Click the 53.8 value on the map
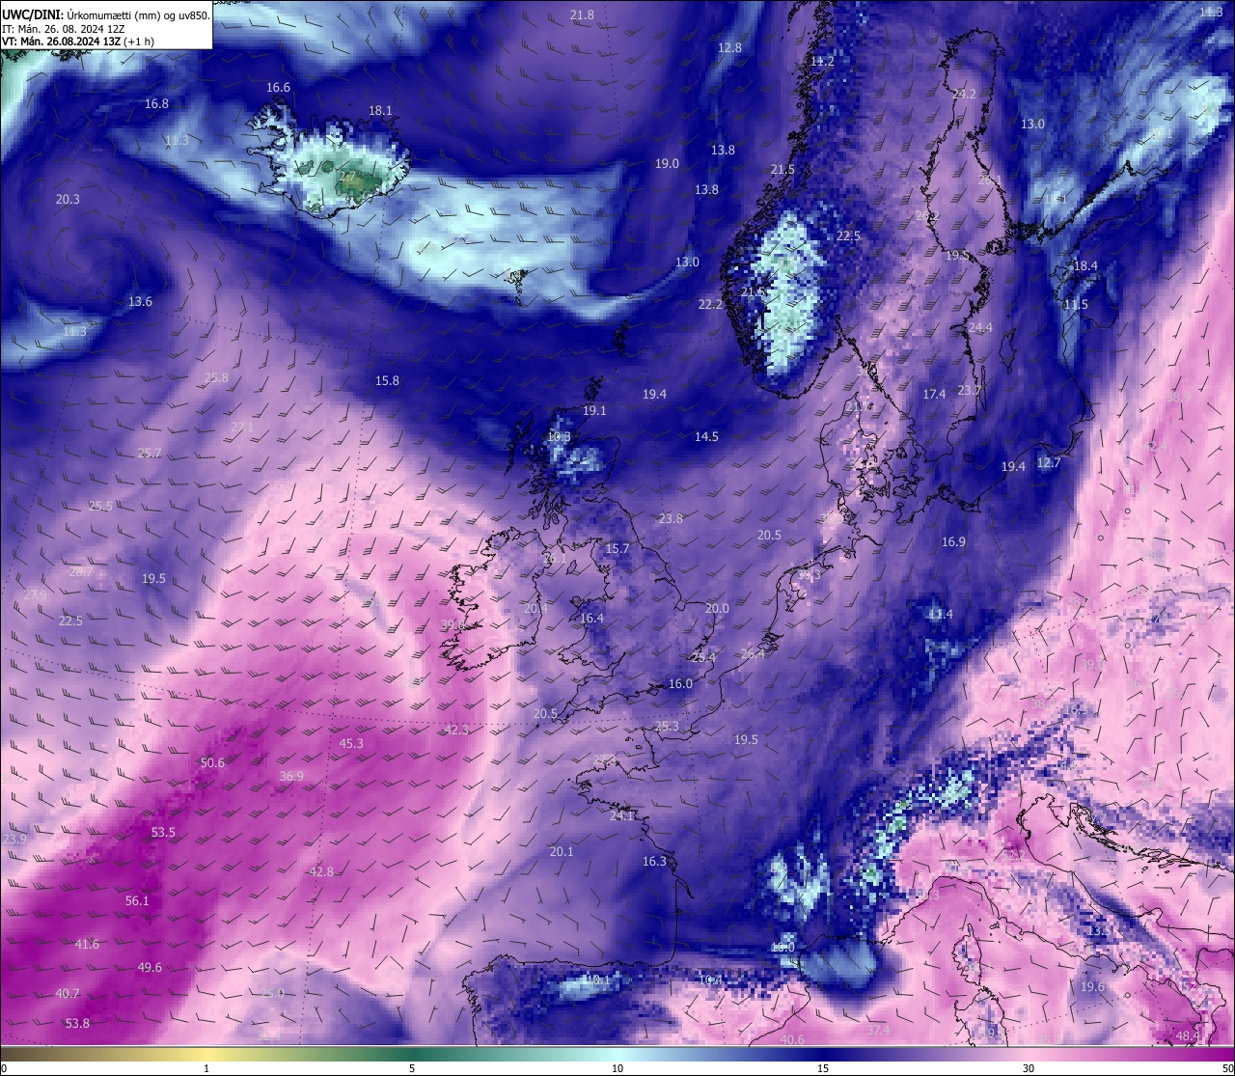This screenshot has width=1235, height=1076. pyautogui.click(x=77, y=1024)
